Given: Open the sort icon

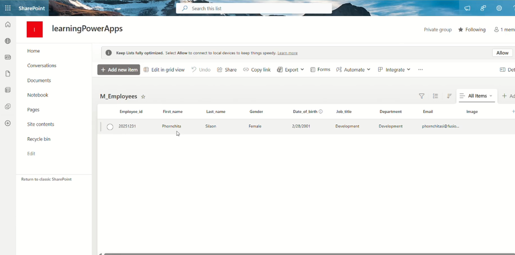Looking at the screenshot, I should pos(449,96).
